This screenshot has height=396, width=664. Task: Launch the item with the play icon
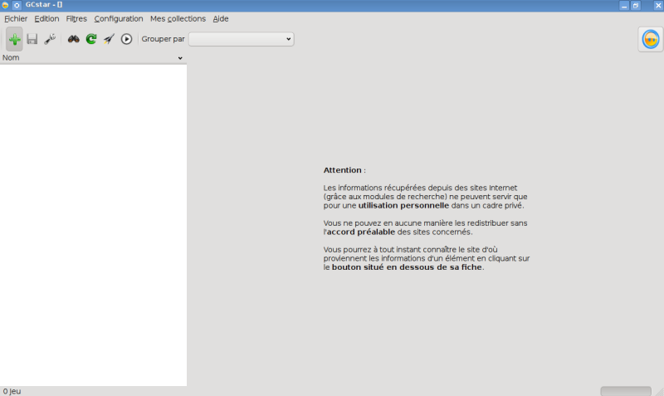tap(126, 39)
